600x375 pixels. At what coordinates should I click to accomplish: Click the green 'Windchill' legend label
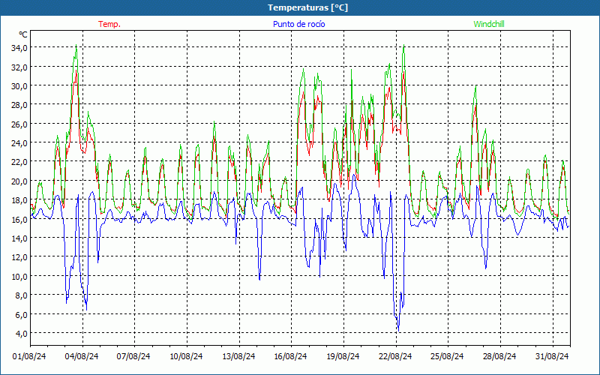(489, 24)
